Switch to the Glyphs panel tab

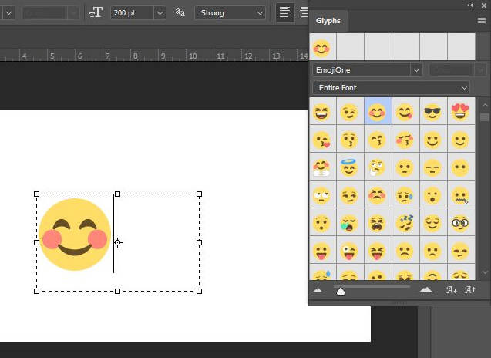328,21
